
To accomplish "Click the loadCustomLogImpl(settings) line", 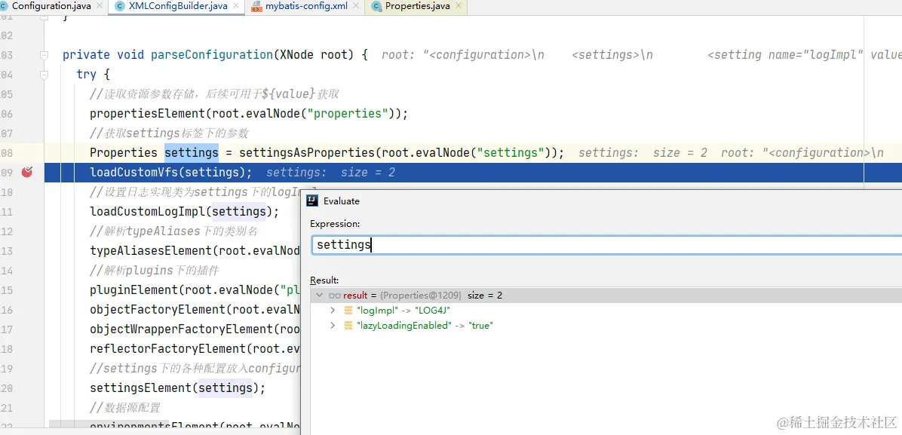I will pyautogui.click(x=184, y=211).
